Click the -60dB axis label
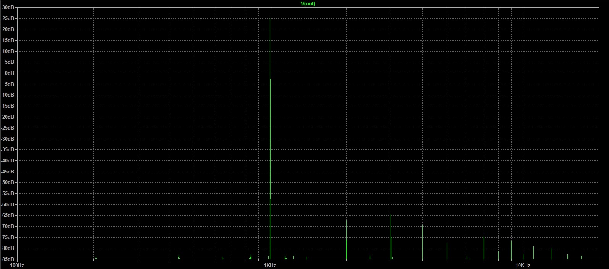 coord(8,204)
